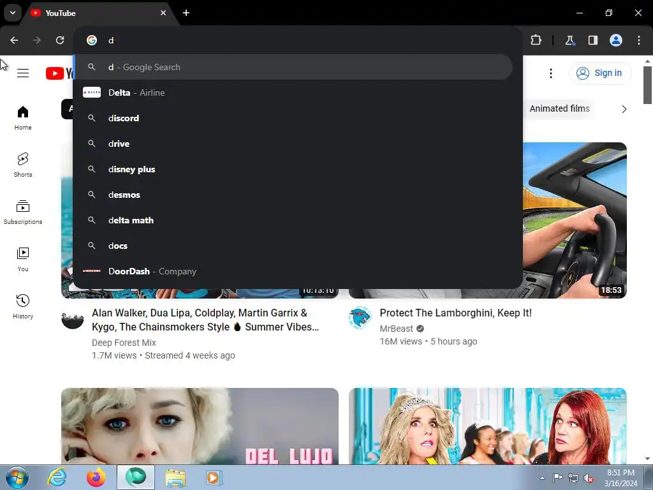Open the MrBeast channel name

point(396,329)
